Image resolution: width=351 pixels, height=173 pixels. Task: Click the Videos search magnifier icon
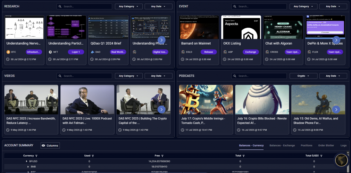(x=60, y=76)
